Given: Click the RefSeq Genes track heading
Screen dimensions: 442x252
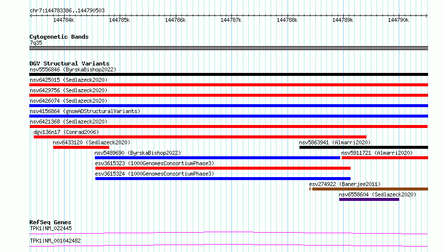Looking at the screenshot, I should pyautogui.click(x=50, y=222).
